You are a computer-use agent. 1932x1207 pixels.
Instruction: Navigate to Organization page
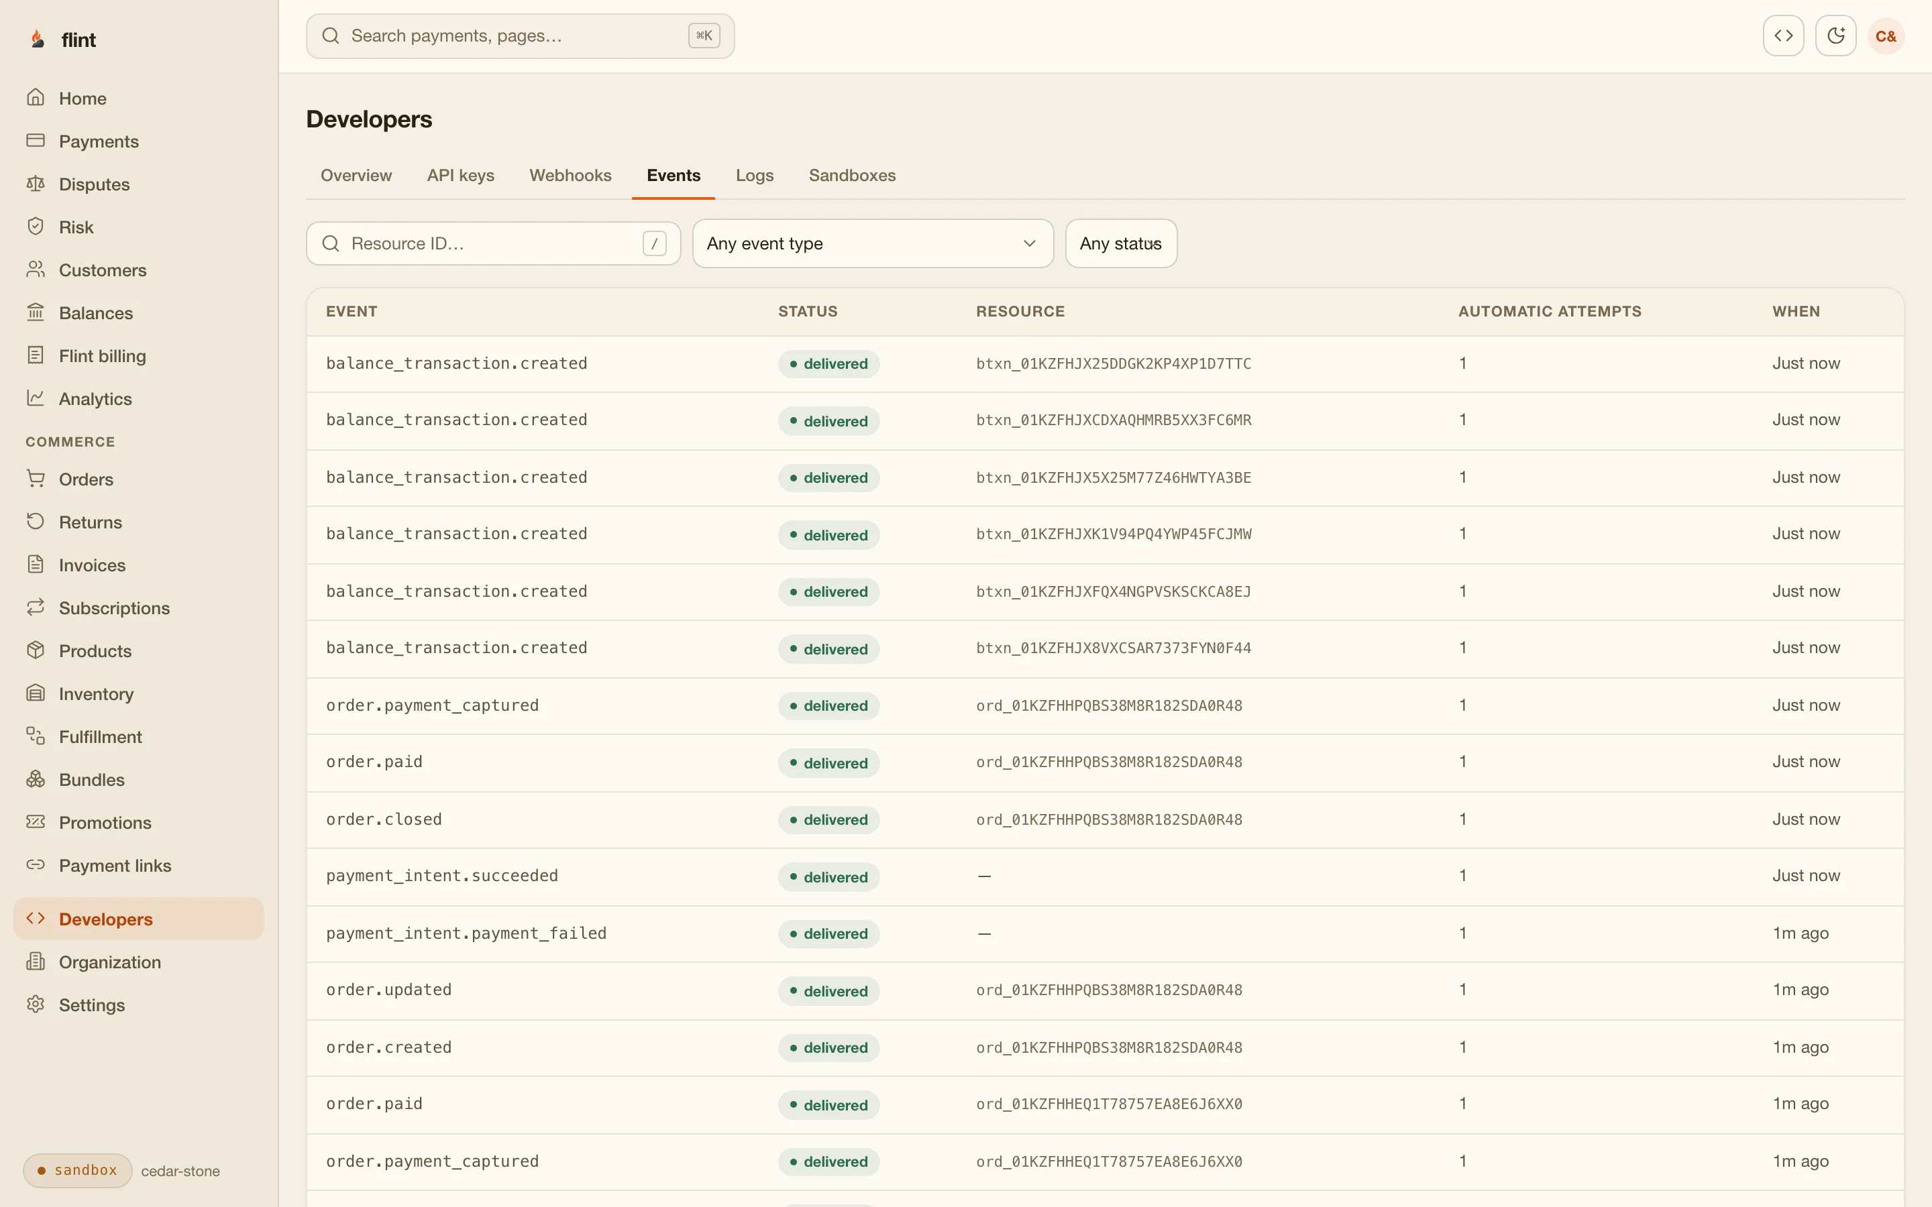(x=139, y=962)
